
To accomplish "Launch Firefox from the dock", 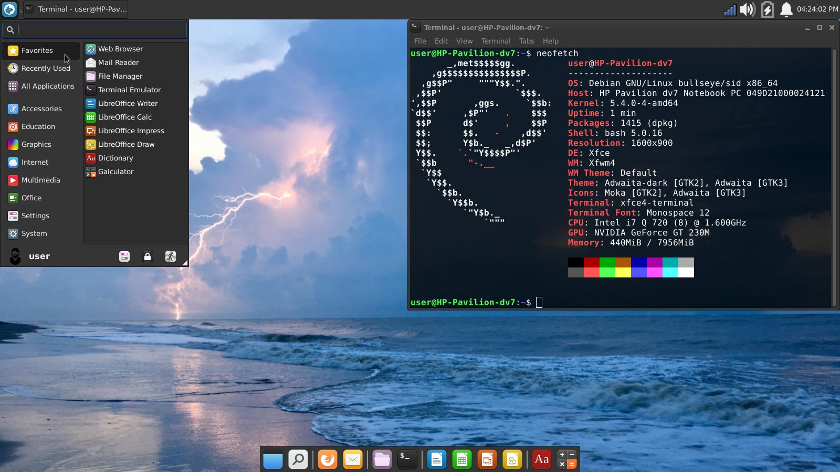I will [328, 459].
